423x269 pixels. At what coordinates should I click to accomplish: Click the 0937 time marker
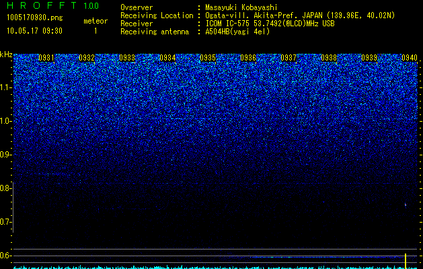[x=289, y=58]
